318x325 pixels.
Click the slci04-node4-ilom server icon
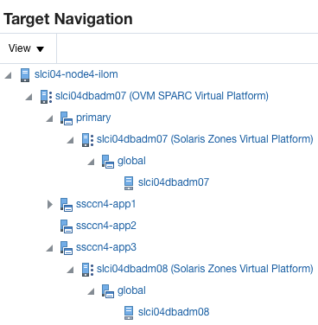[25, 75]
